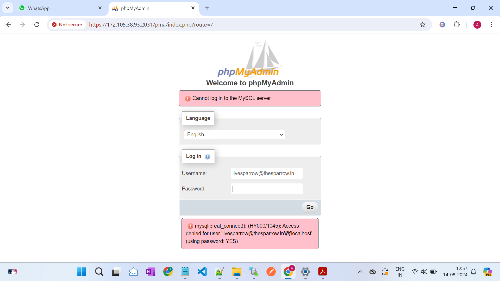The image size is (500, 281).
Task: Open the volume speaker control
Action: [424, 272]
